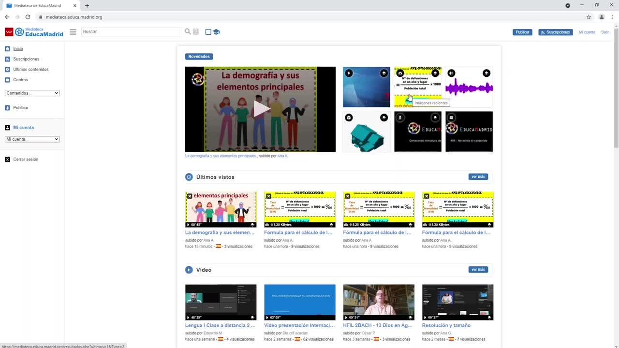Bookmark this page with the star icon
The width and height of the screenshot is (619, 348).
(x=589, y=17)
